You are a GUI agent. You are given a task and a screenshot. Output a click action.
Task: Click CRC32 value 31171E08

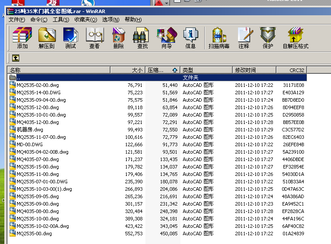(293, 85)
